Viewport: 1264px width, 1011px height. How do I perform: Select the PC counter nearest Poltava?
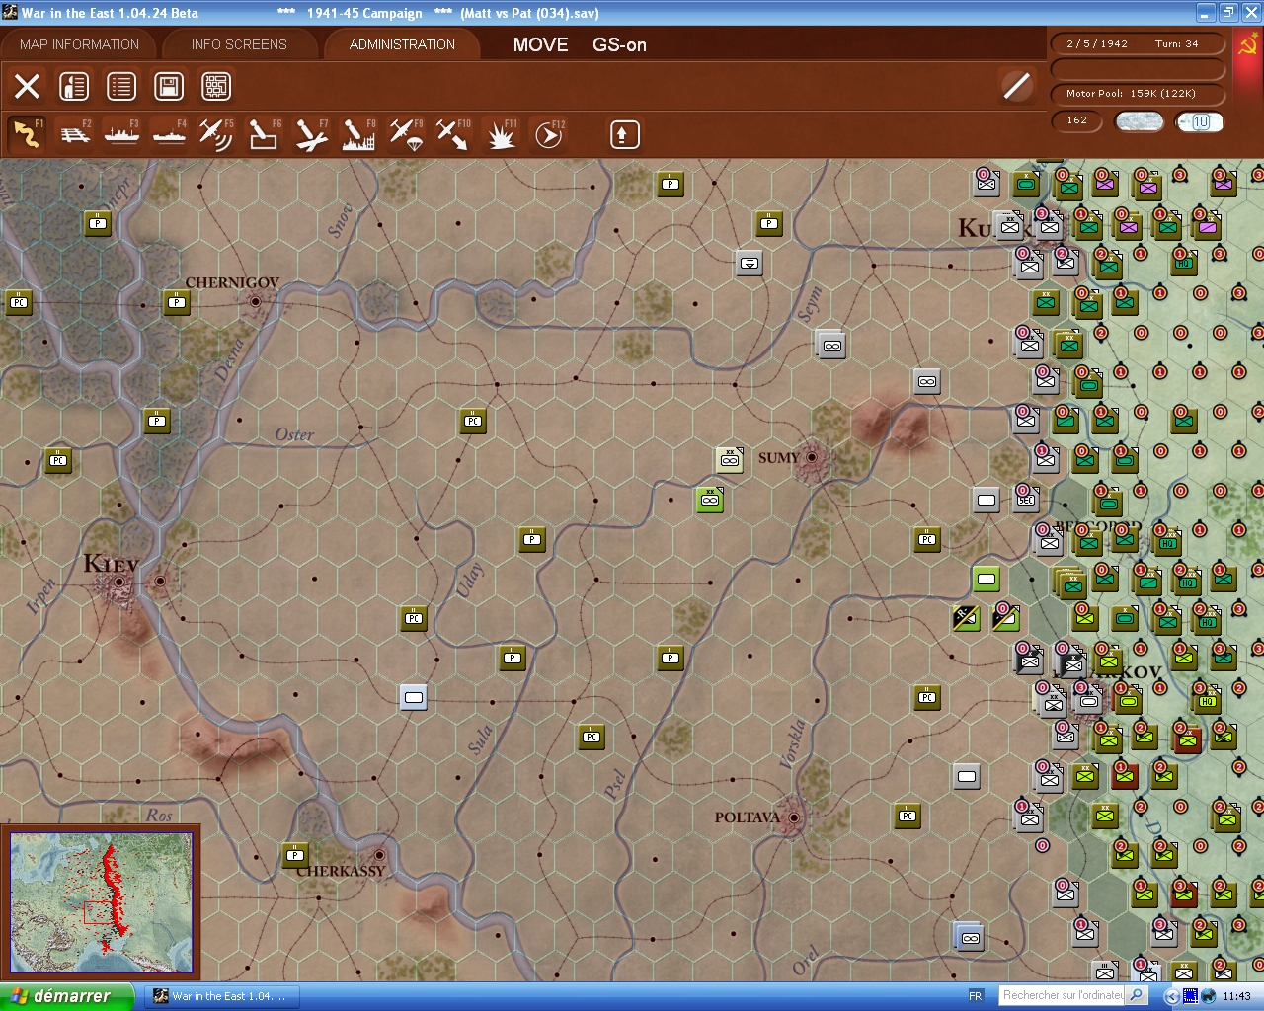coord(908,816)
